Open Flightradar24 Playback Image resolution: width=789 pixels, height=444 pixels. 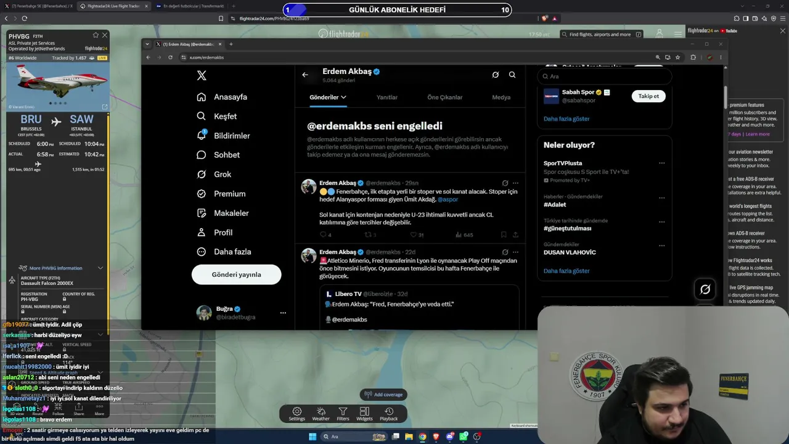tap(388, 414)
